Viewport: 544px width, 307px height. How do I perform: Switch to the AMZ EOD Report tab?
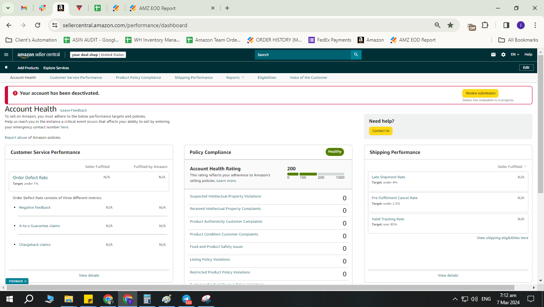tap(171, 8)
